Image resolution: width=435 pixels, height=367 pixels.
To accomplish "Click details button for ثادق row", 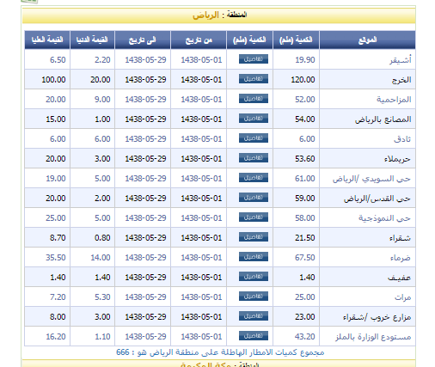I will point(254,138).
